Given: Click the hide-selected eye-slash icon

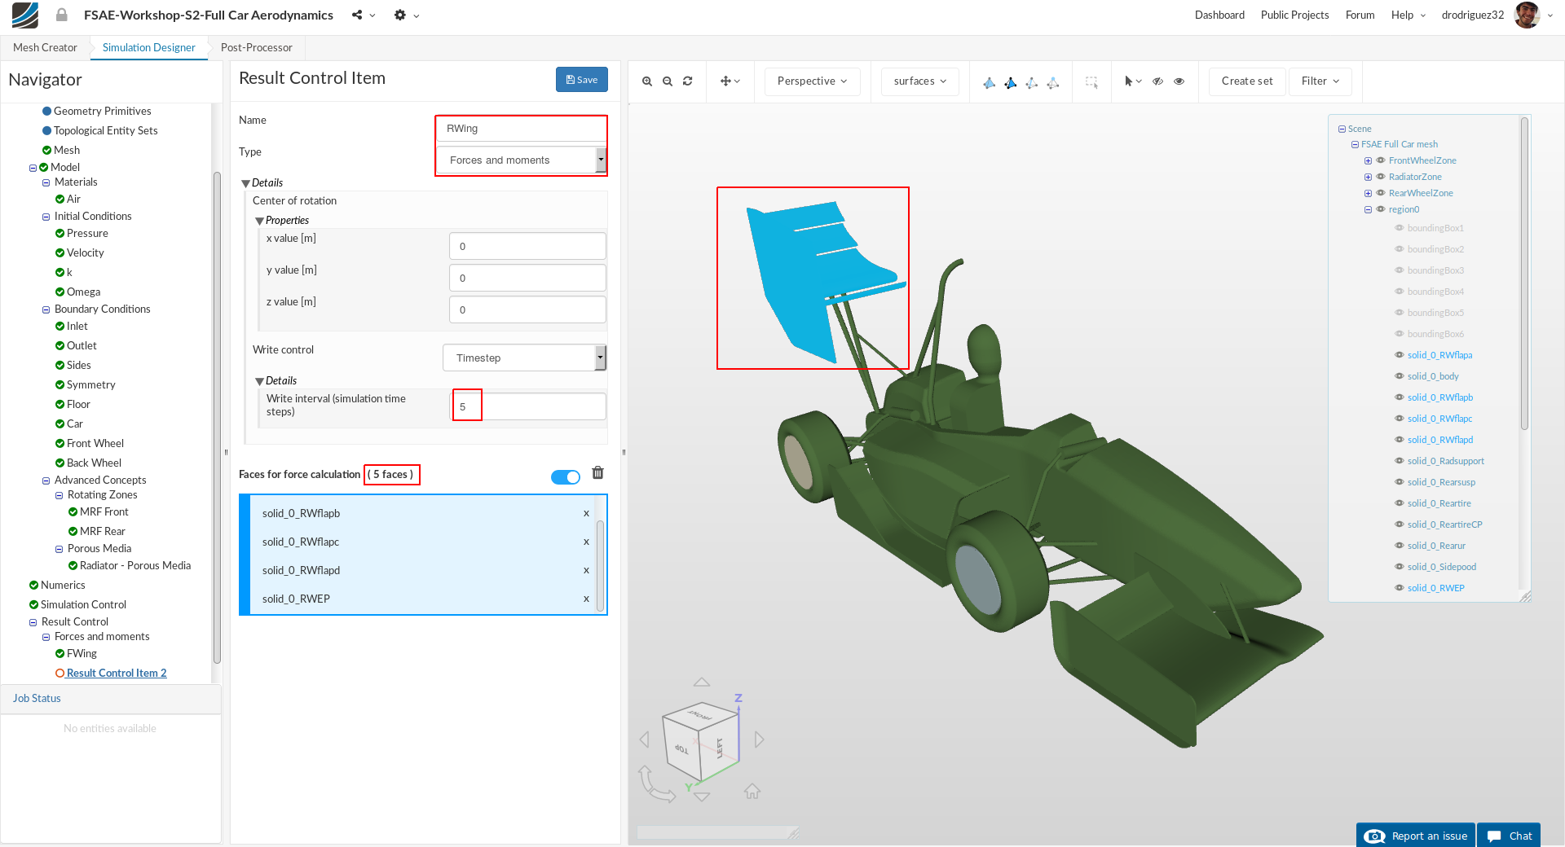Looking at the screenshot, I should (1158, 81).
